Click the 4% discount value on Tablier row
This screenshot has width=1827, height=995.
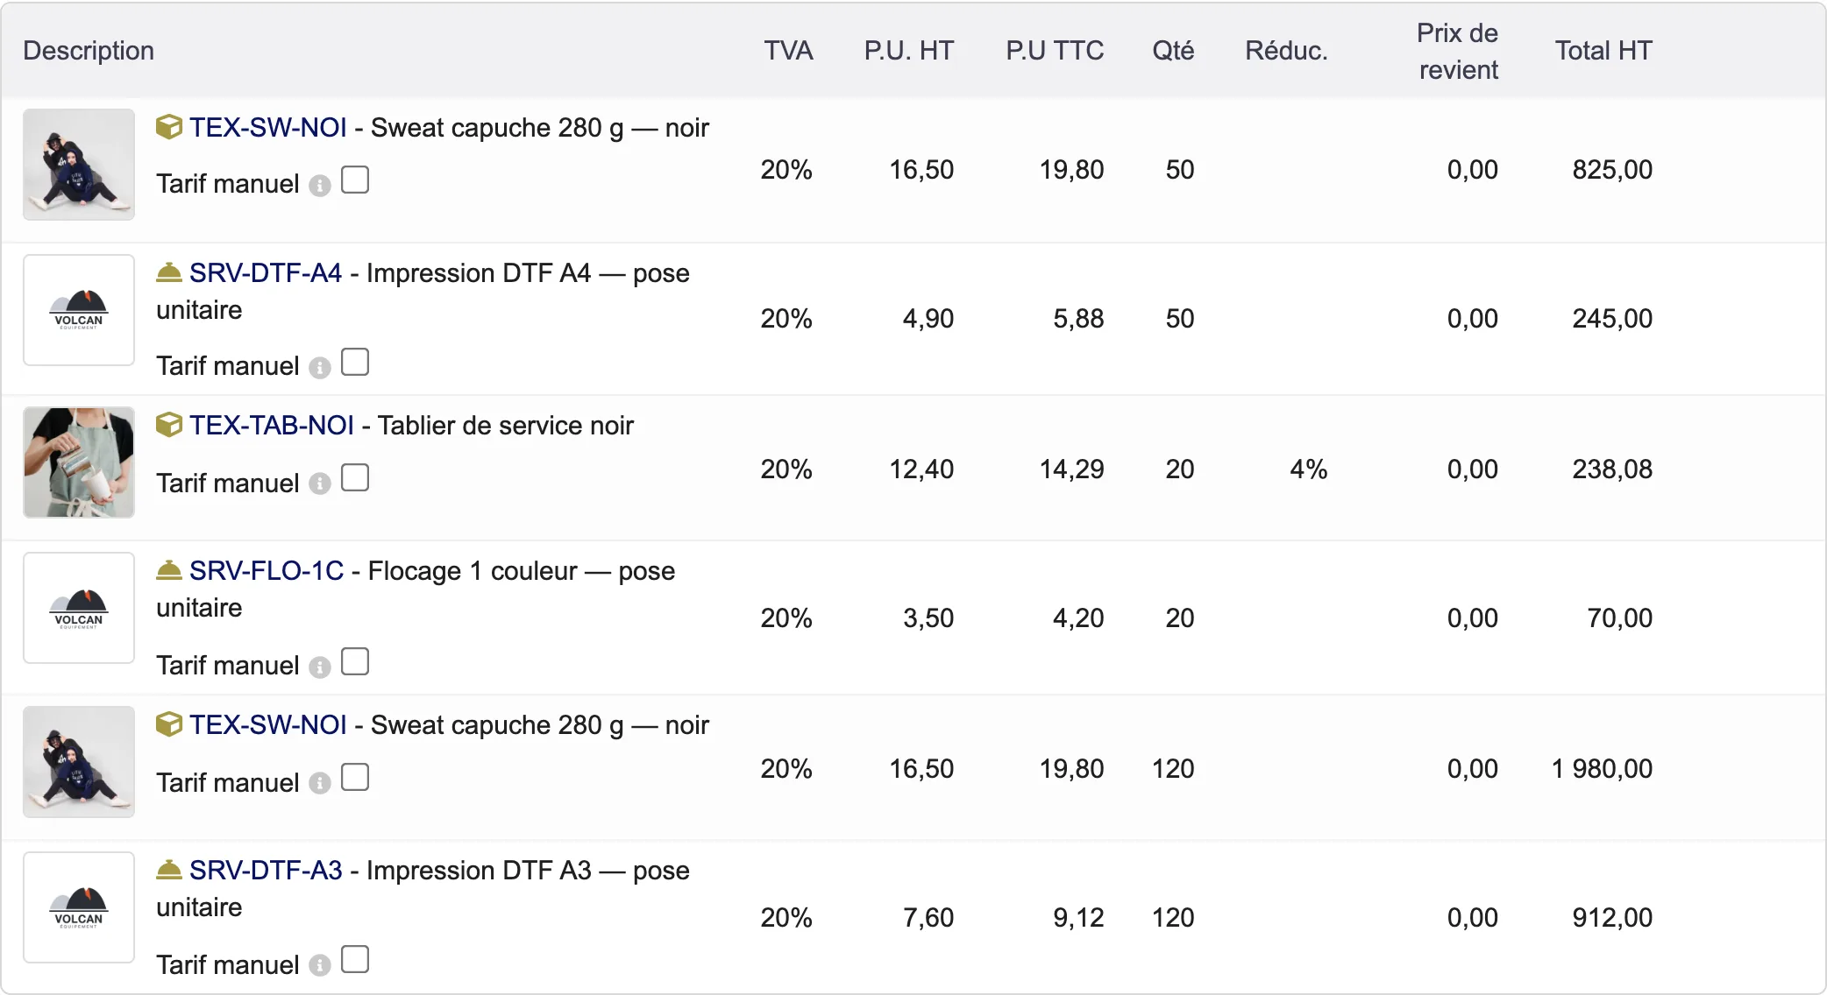[1308, 469]
